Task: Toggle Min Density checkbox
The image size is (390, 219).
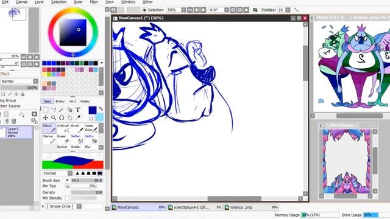Action: 67,198
